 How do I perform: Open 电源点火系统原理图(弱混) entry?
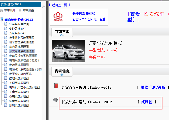[x=25, y=69]
